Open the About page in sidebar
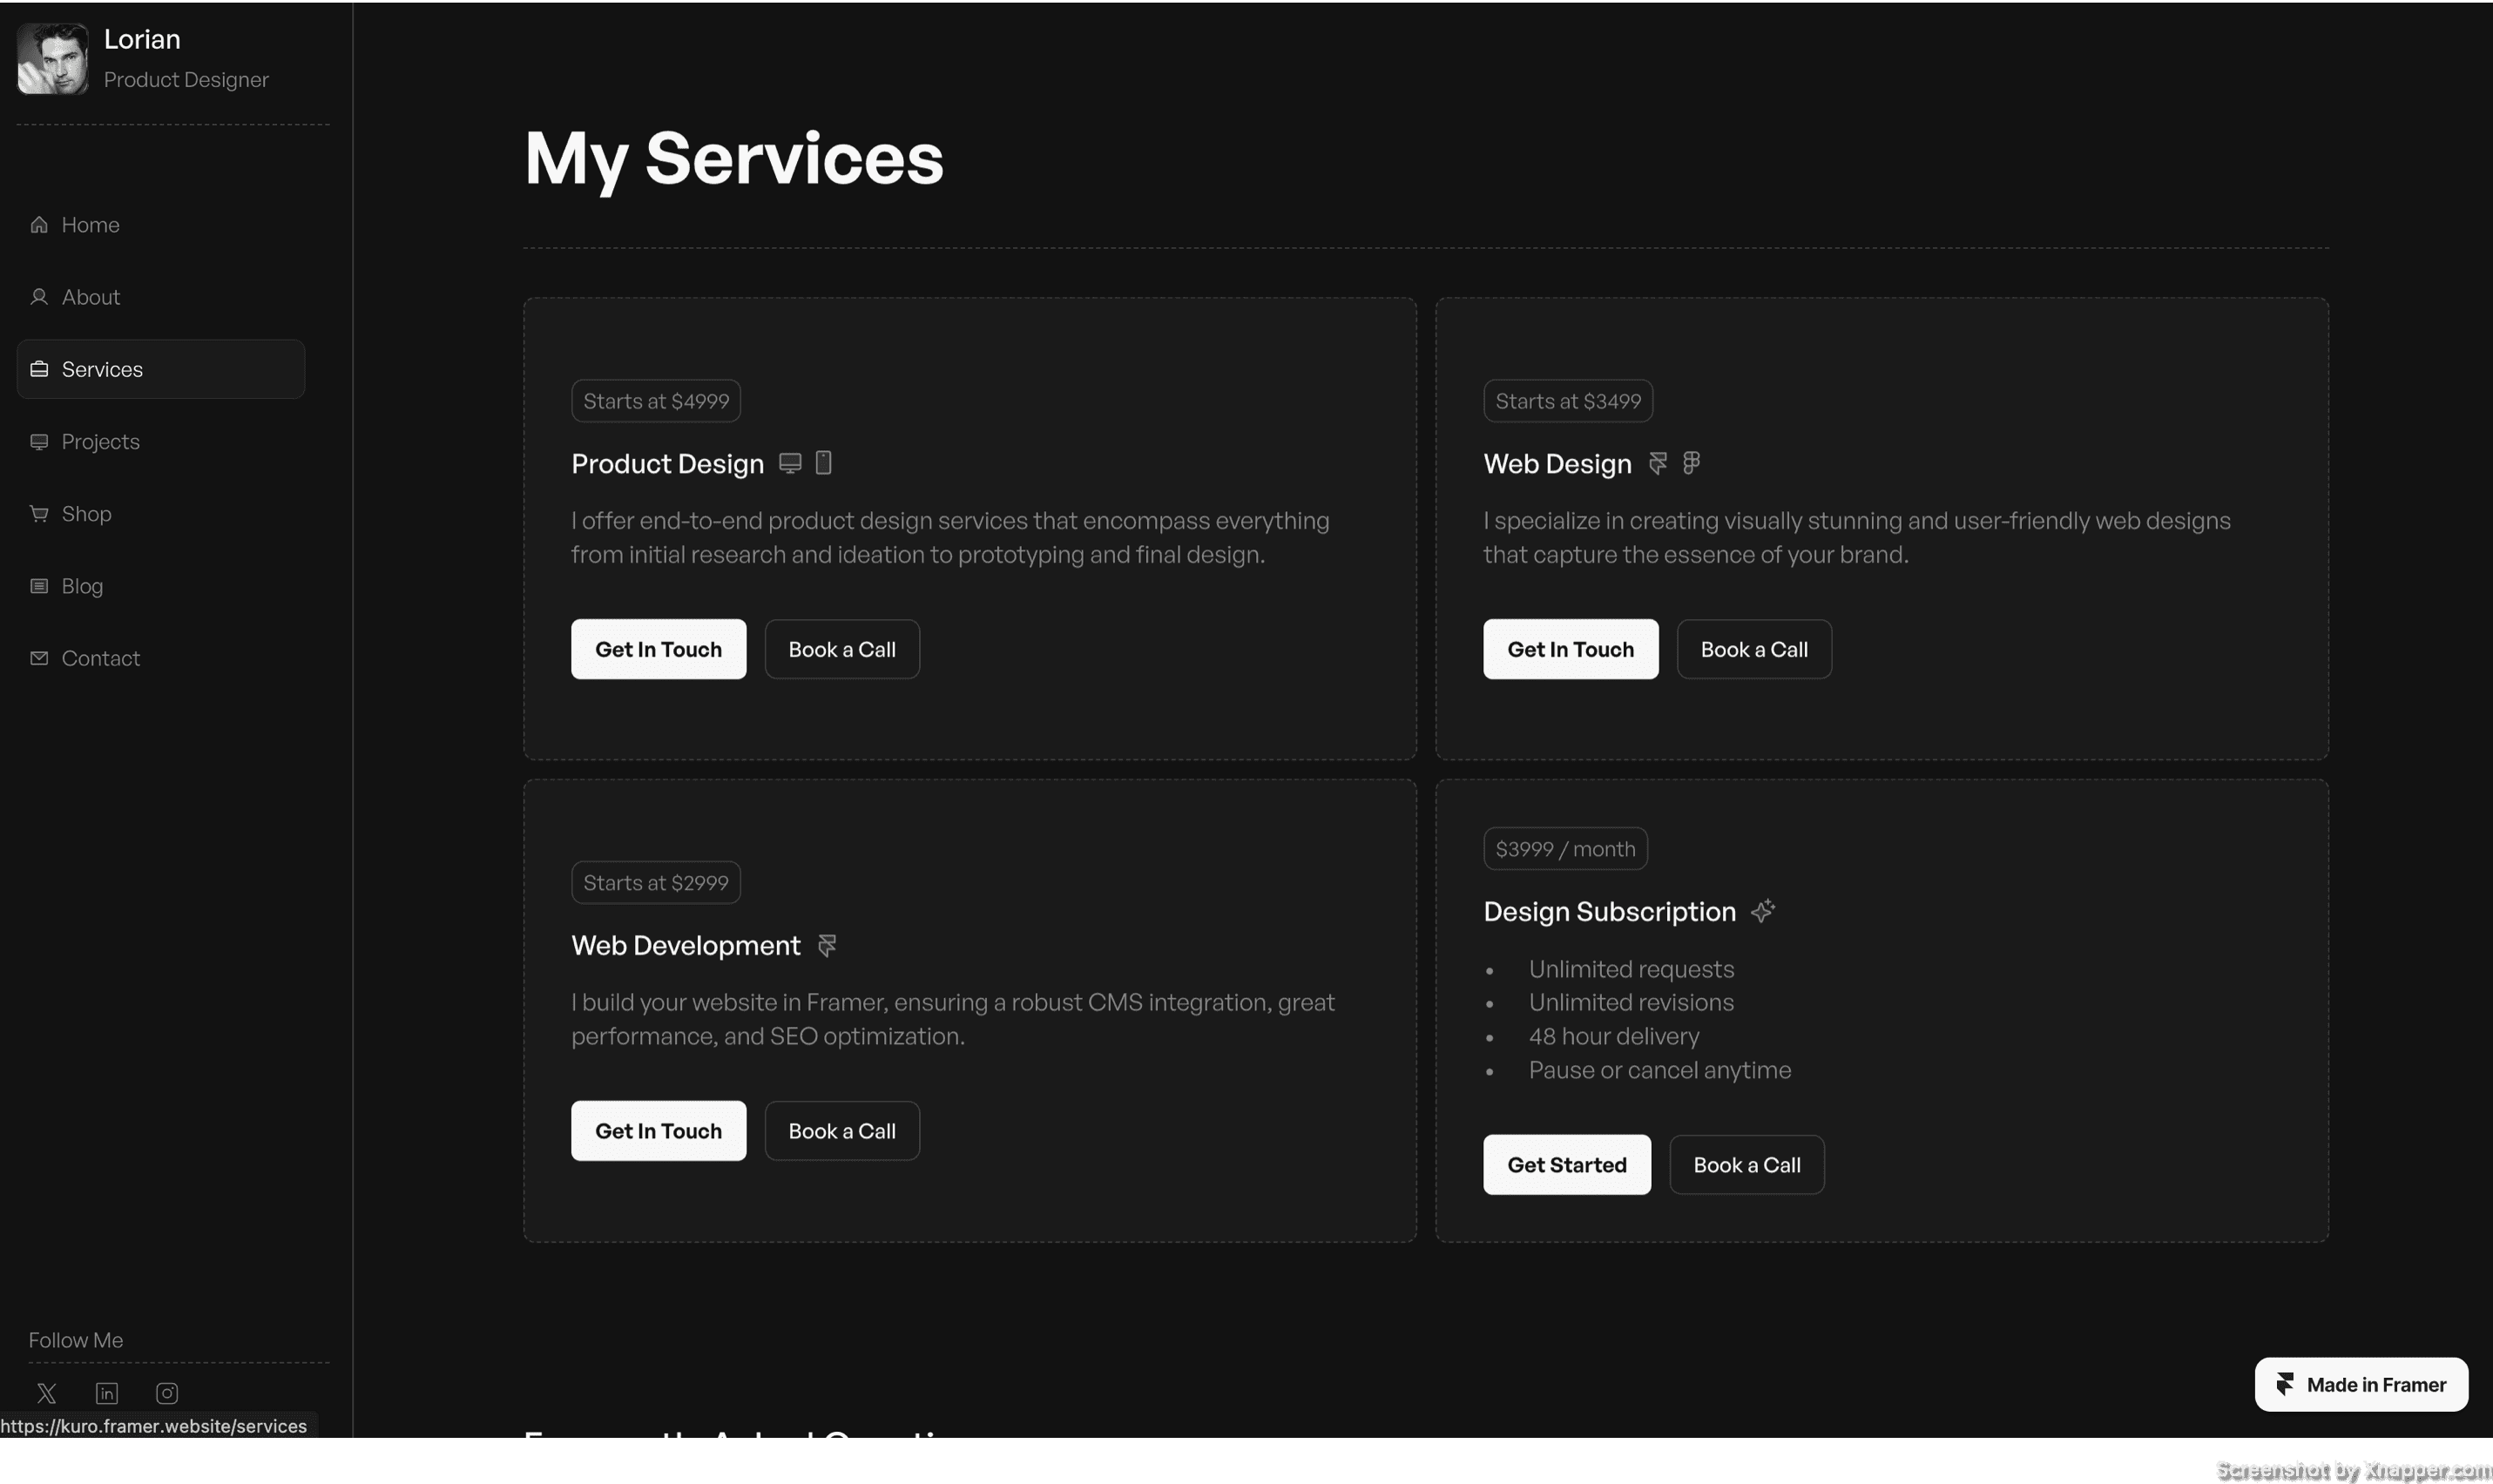2493x1484 pixels. tap(90, 297)
